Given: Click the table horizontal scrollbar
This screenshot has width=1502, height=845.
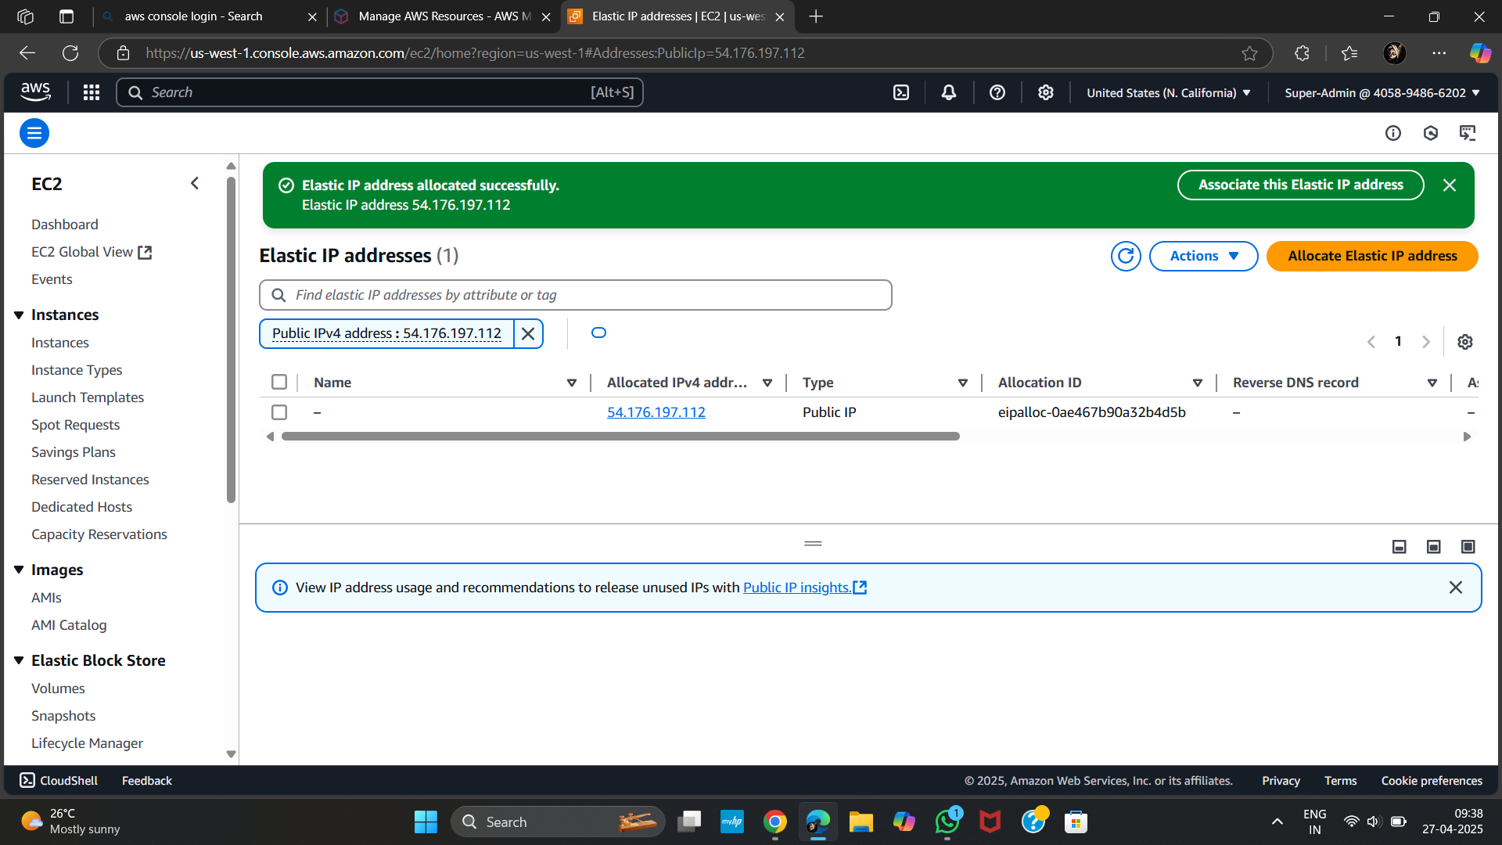Looking at the screenshot, I should point(620,437).
